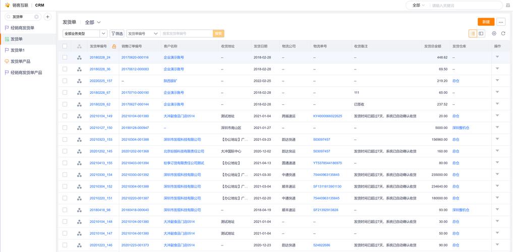
Task: Click the top-right window icon beside global search
Action: [x=508, y=5]
